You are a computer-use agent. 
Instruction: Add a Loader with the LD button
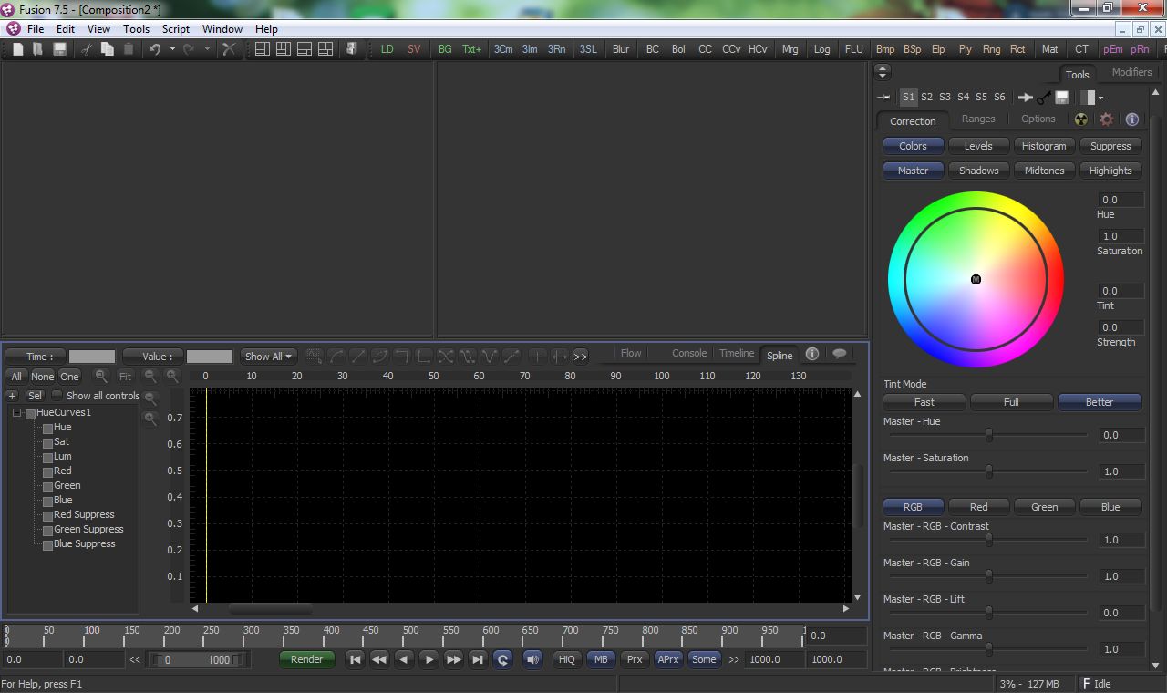[x=387, y=49]
